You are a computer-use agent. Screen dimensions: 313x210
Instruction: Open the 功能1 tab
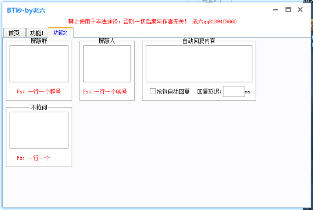pos(37,33)
